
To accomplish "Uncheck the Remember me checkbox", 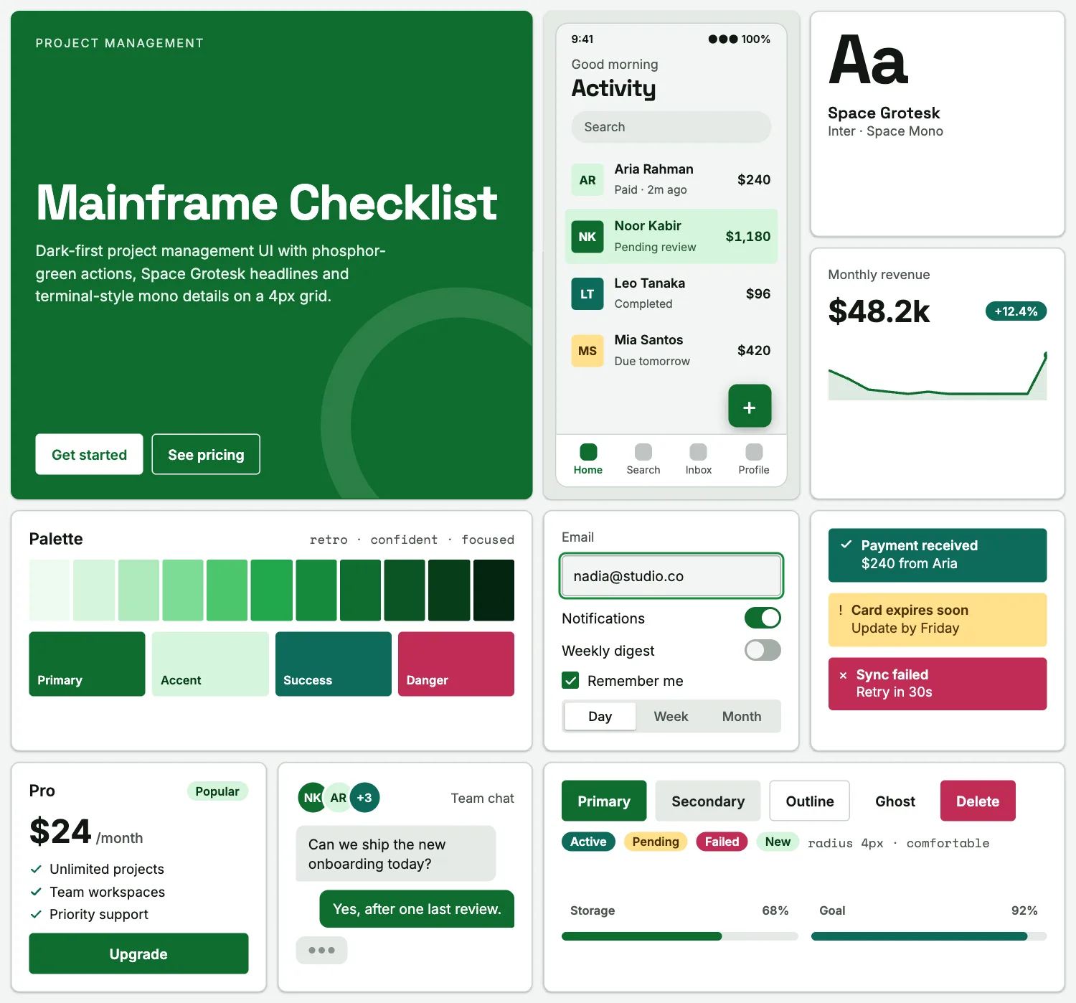I will (x=570, y=680).
